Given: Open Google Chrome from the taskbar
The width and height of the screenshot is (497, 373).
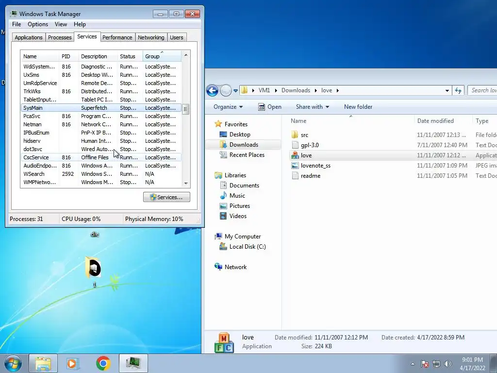Looking at the screenshot, I should click(x=103, y=363).
